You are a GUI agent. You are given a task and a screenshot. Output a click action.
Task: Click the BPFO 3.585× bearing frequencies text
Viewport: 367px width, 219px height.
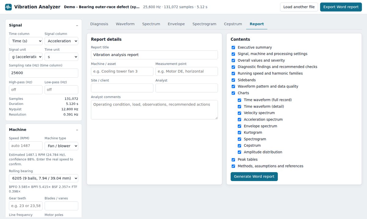(x=43, y=189)
